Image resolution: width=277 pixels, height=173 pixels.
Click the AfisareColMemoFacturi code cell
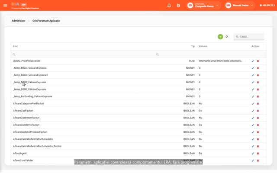26,125
